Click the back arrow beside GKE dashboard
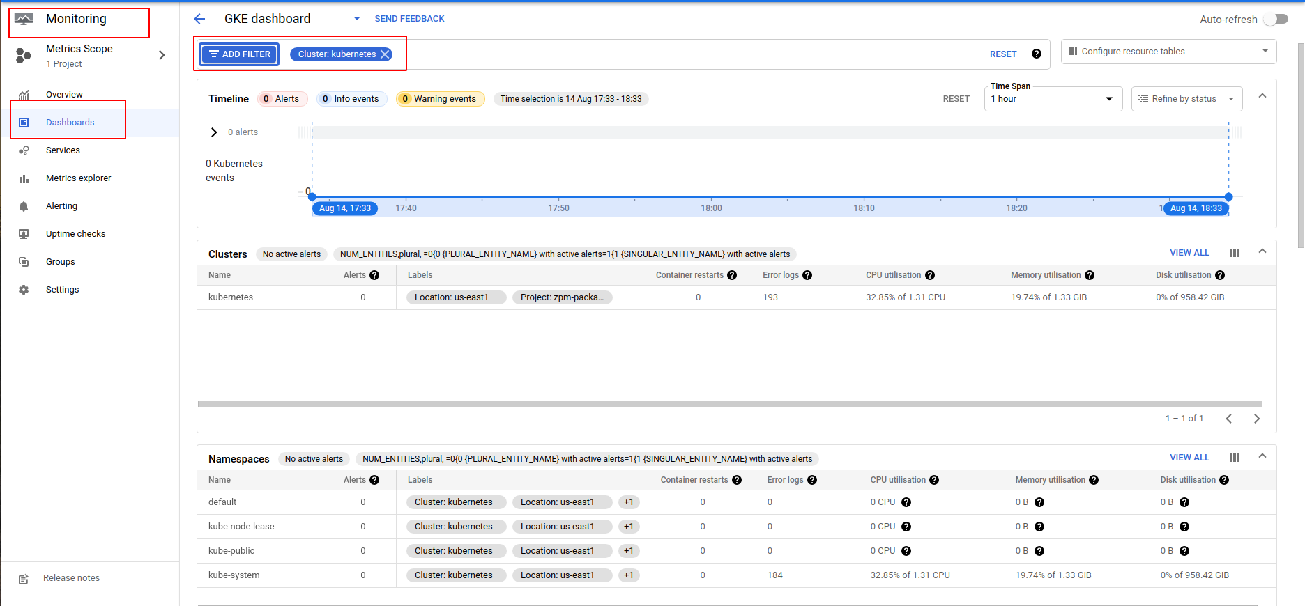The image size is (1305, 606). [199, 19]
